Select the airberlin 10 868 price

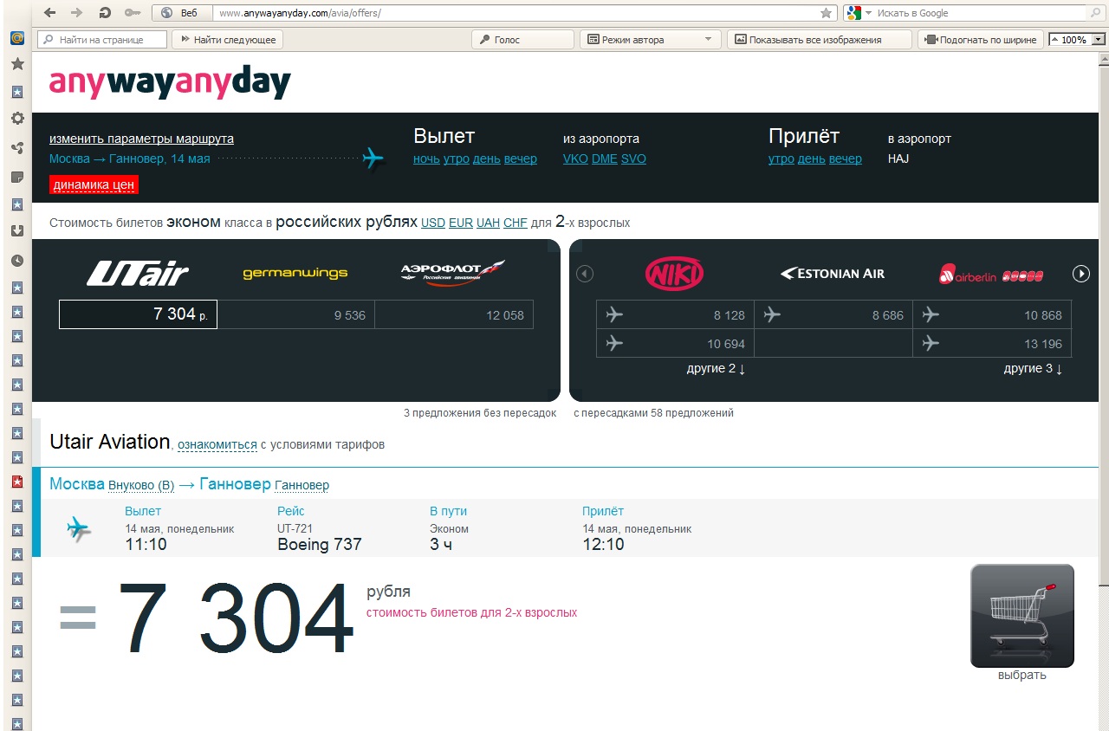point(992,315)
